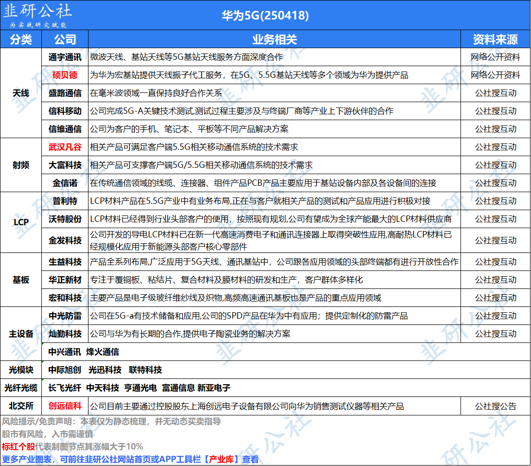Click the 风险提示/免责声明 disclaimer line
Screen dimensions: 531x466
(x=111, y=422)
